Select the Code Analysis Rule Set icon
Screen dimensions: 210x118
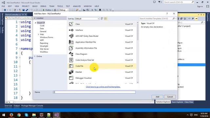coord(71,60)
